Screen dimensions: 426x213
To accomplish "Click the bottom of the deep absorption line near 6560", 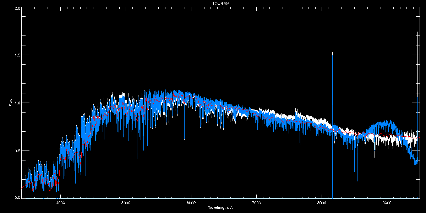I will click(x=228, y=162).
